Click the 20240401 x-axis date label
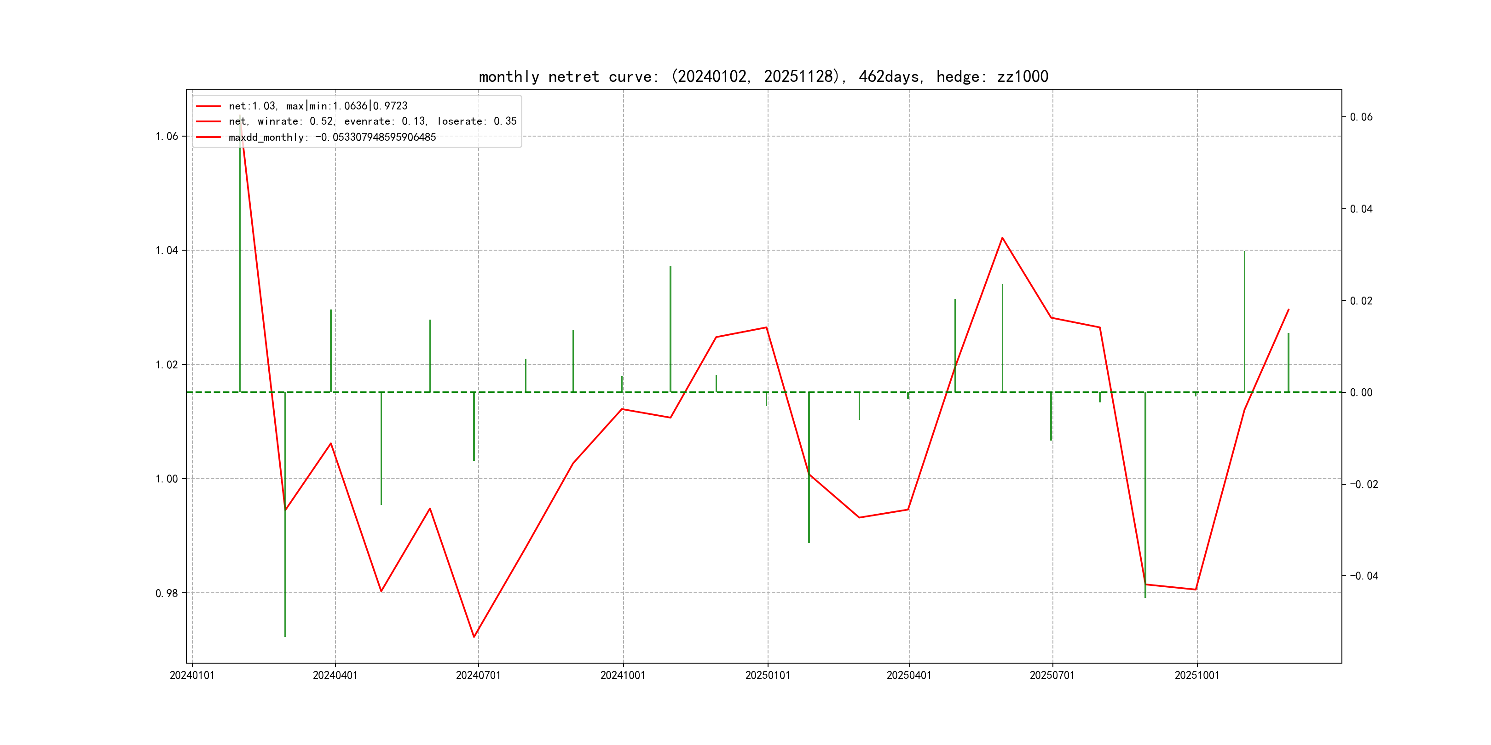This screenshot has width=1491, height=745. pos(335,675)
